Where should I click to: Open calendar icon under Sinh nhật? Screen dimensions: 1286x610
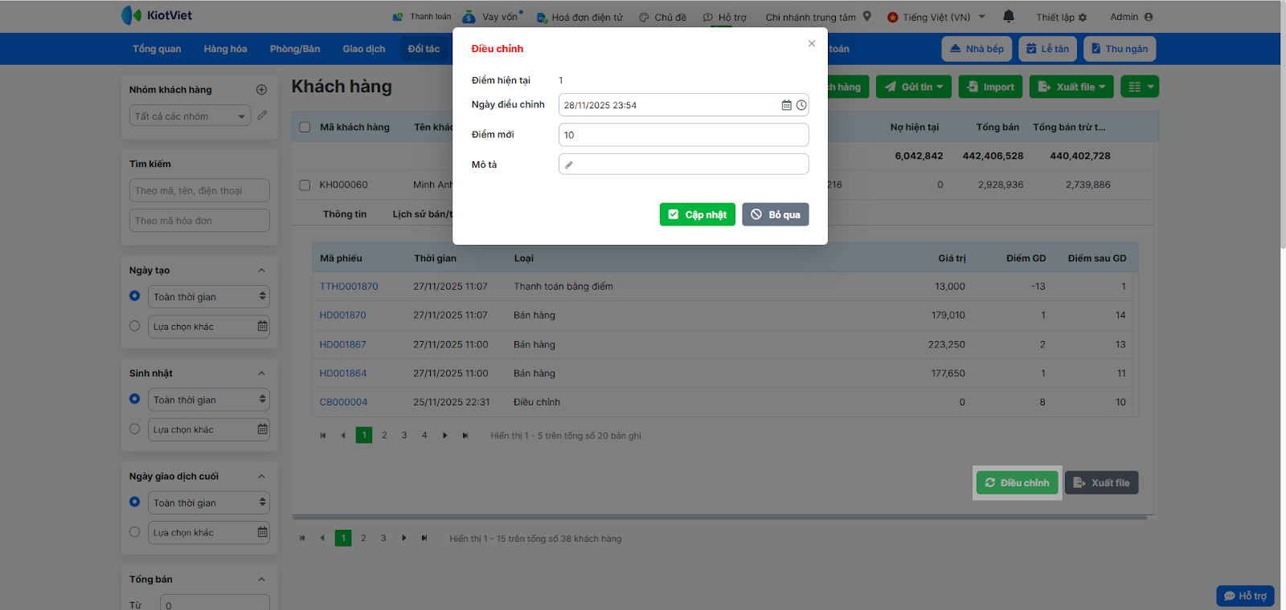point(262,429)
